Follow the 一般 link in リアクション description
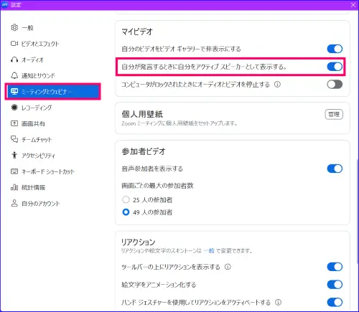 [209, 250]
